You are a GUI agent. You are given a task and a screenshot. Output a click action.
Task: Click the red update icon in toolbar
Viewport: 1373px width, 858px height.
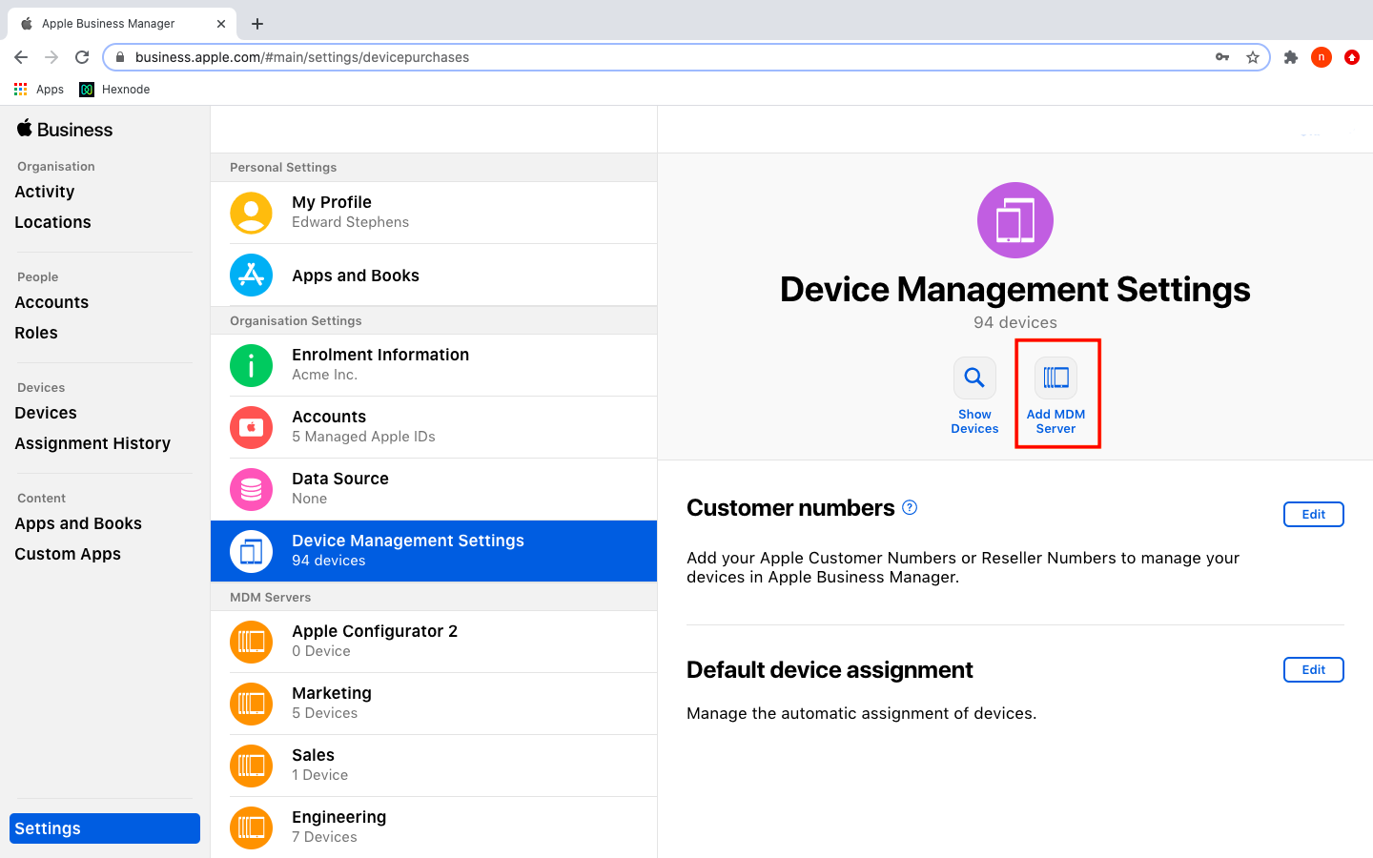point(1352,57)
